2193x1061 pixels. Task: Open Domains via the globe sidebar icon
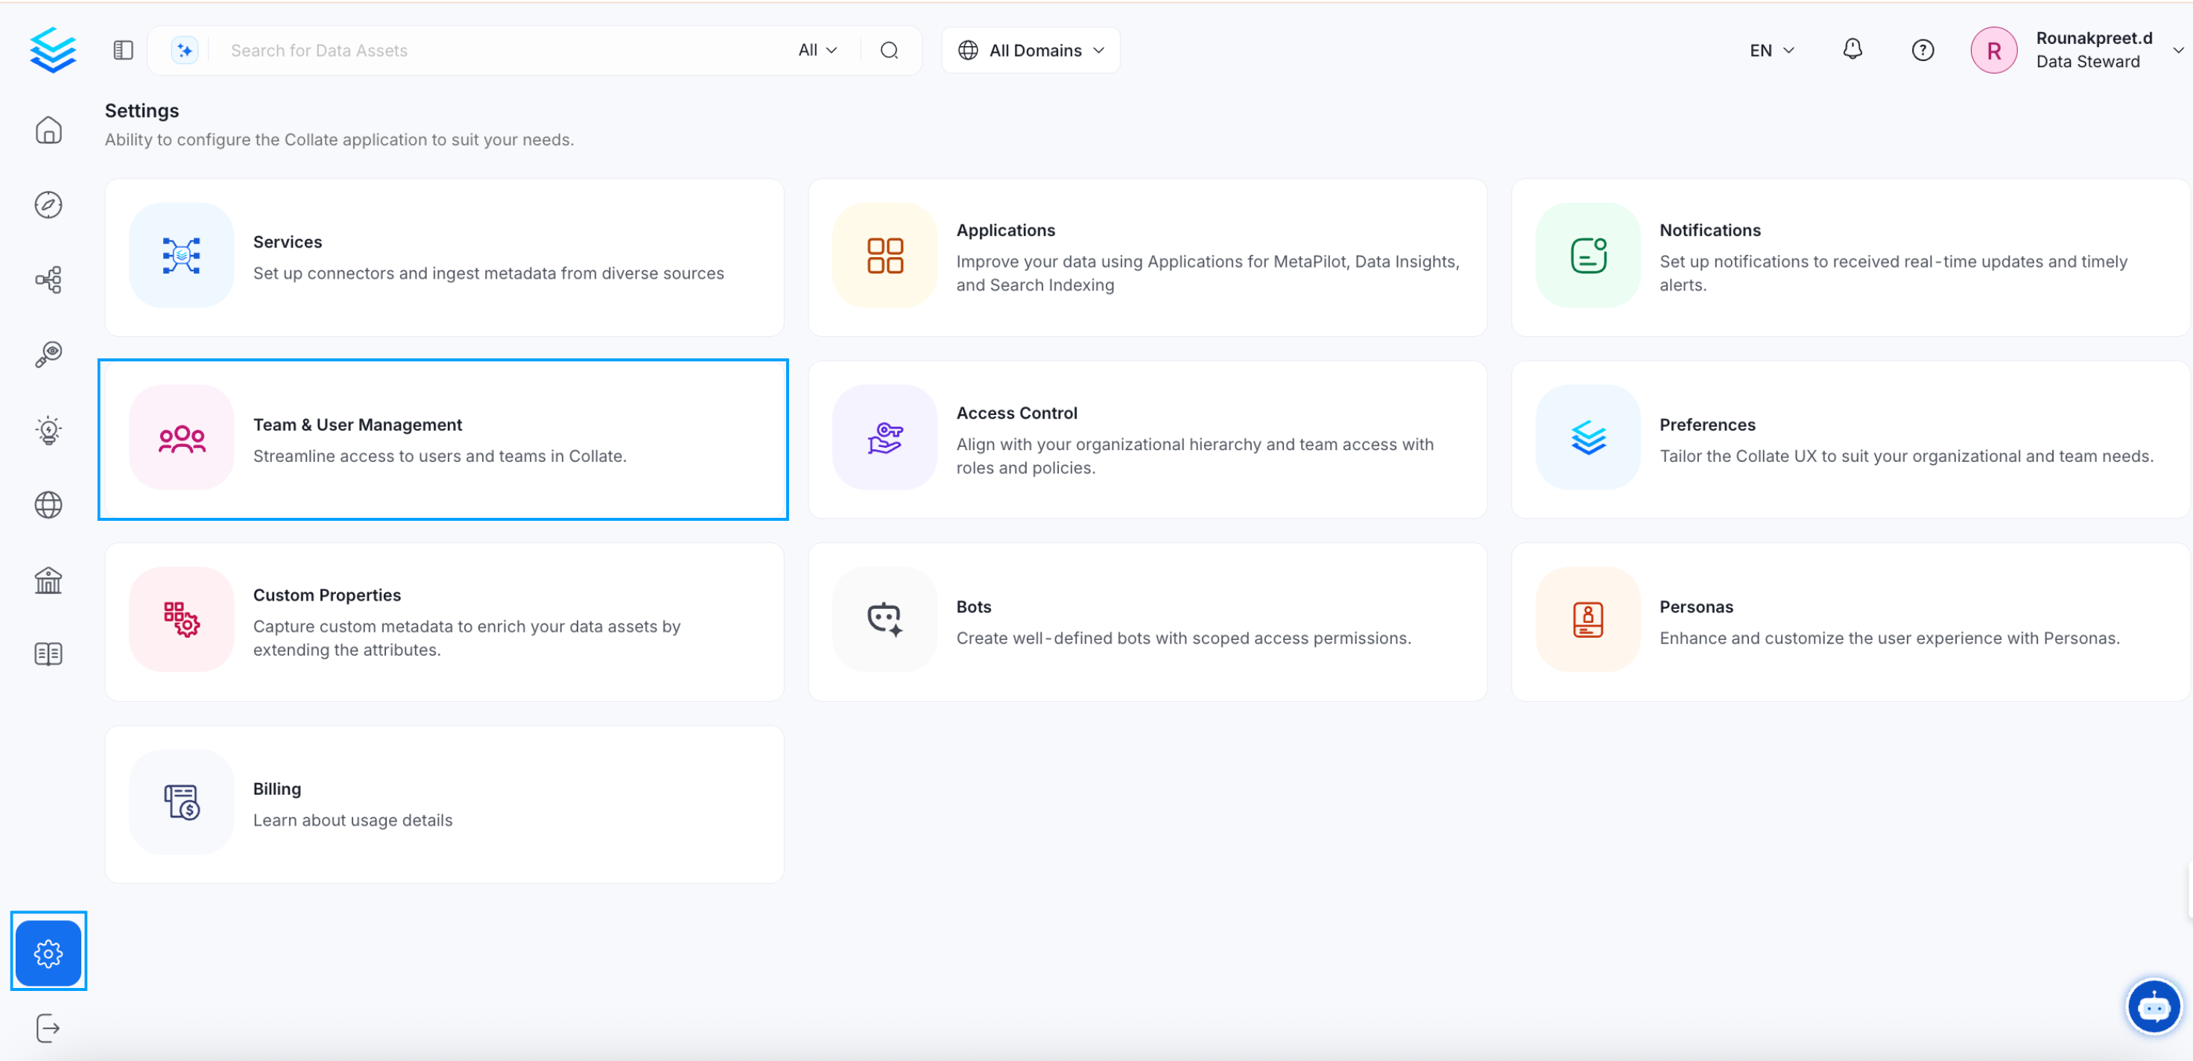(48, 504)
